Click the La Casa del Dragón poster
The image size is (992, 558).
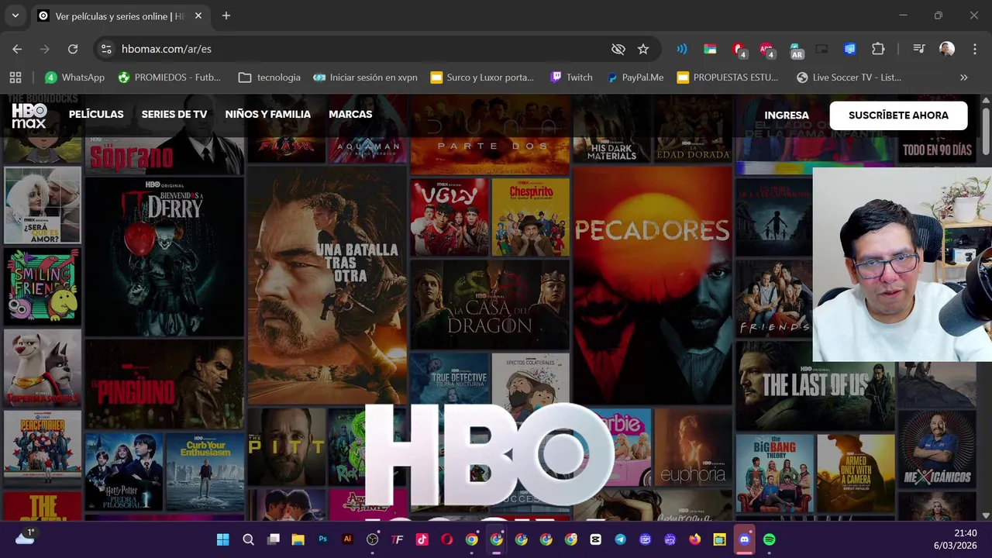tap(490, 305)
